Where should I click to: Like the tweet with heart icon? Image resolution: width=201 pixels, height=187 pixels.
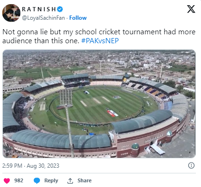click(7, 181)
